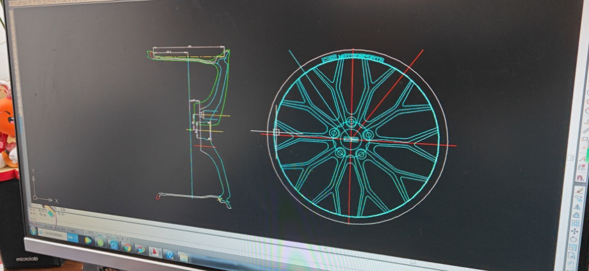
Task: Open the Windows Start menu orb
Action: click(x=33, y=231)
